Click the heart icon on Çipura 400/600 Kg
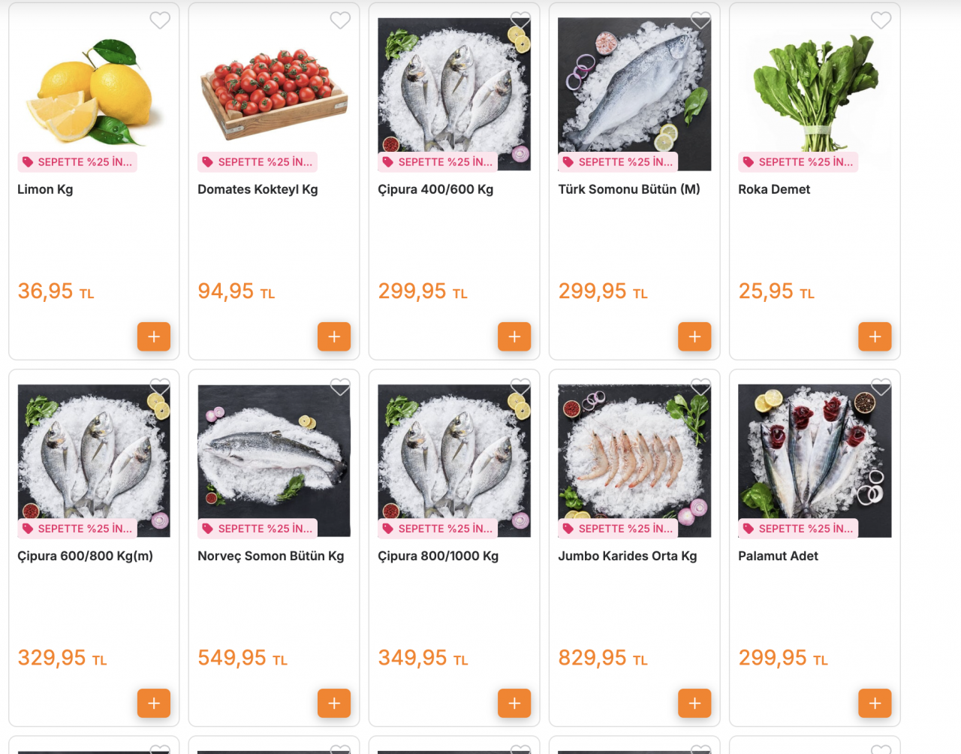This screenshot has height=754, width=961. pos(520,20)
